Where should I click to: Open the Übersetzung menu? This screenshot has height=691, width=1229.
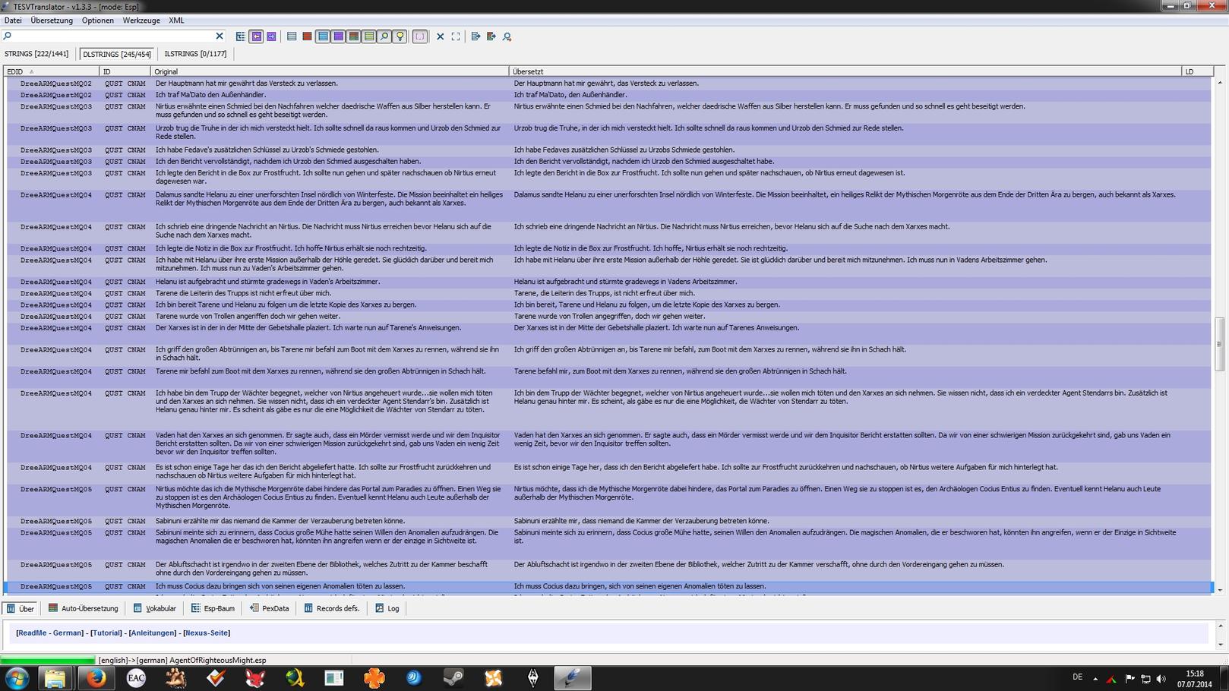click(52, 21)
